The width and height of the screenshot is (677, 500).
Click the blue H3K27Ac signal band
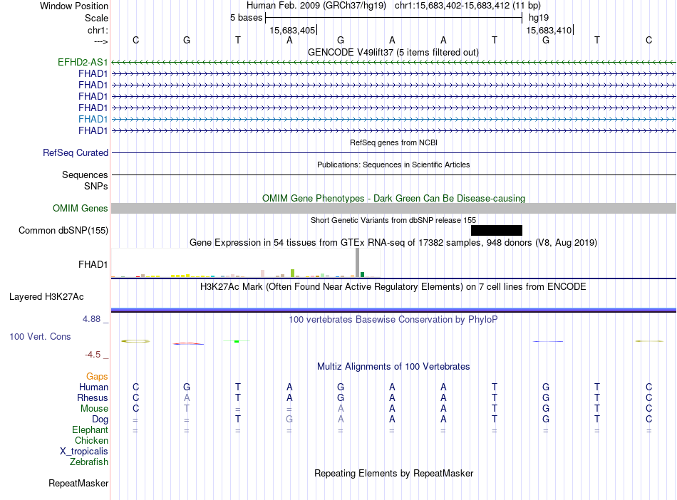(394, 310)
